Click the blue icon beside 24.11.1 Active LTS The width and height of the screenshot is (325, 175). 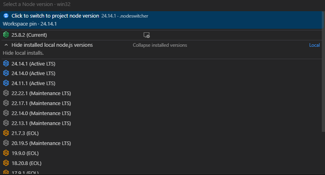coord(6,83)
